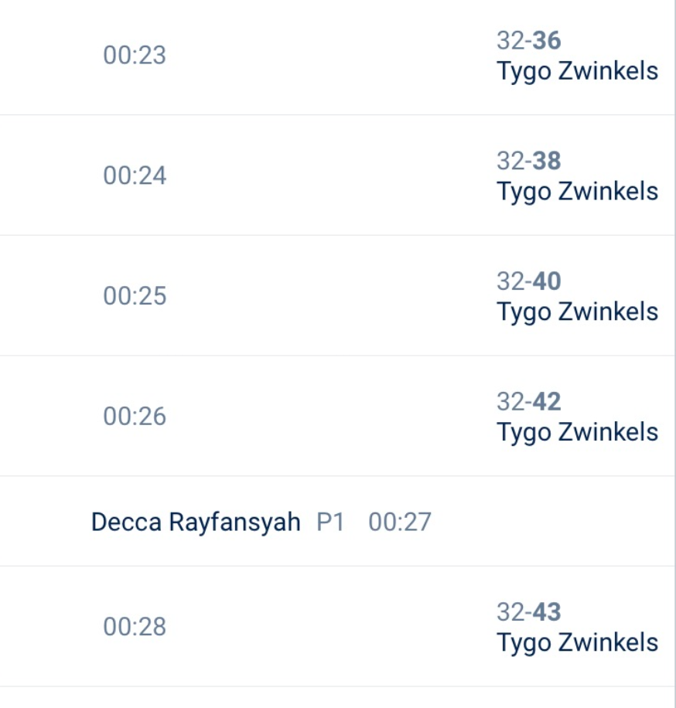Click the 00:28 timestamp
The width and height of the screenshot is (676, 708).
[135, 627]
